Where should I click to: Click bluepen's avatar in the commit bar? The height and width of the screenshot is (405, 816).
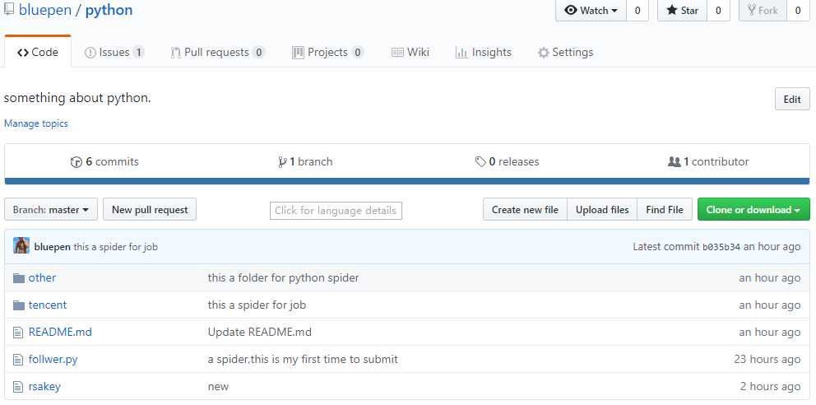pyautogui.click(x=21, y=245)
